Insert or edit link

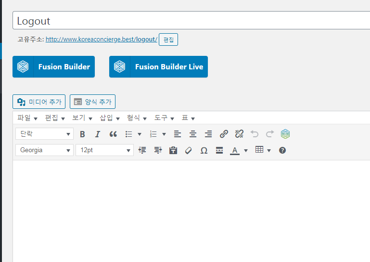[224, 134]
